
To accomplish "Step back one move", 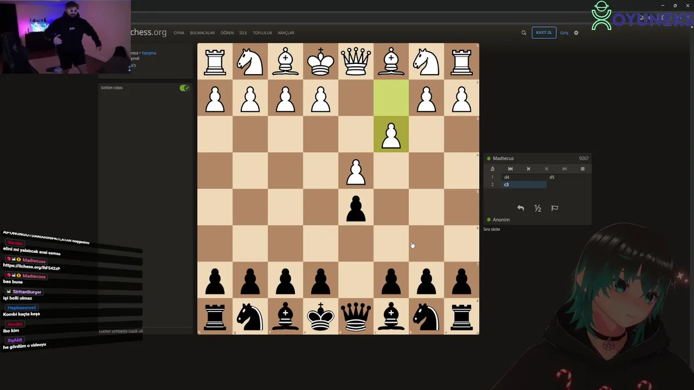I will (528, 169).
